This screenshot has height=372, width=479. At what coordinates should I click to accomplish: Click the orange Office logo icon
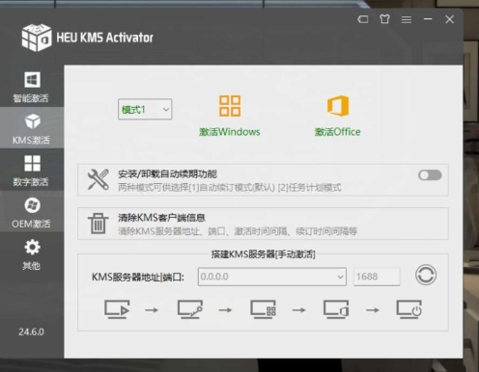click(x=338, y=106)
